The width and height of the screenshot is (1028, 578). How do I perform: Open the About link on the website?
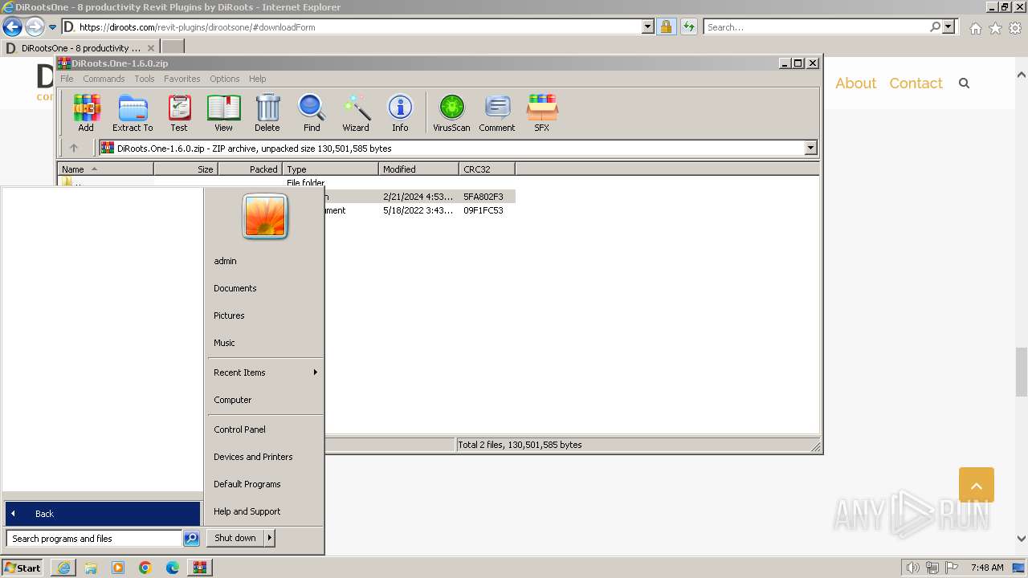point(855,83)
